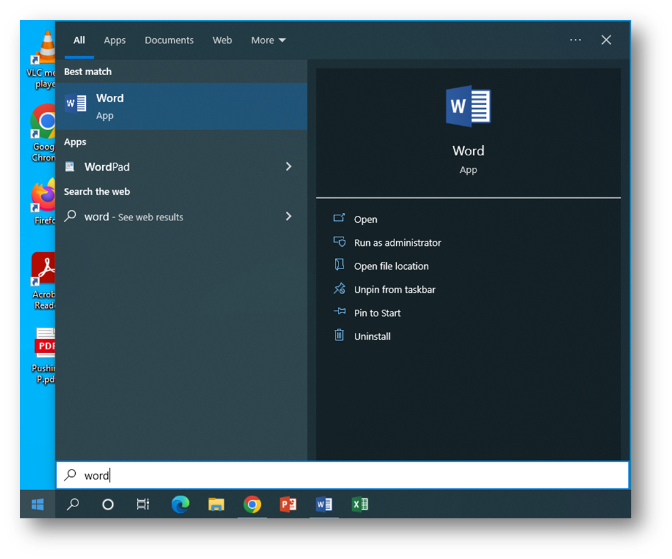Switch to the Apps search tab
Screen dimensions: 672x559
click(115, 40)
